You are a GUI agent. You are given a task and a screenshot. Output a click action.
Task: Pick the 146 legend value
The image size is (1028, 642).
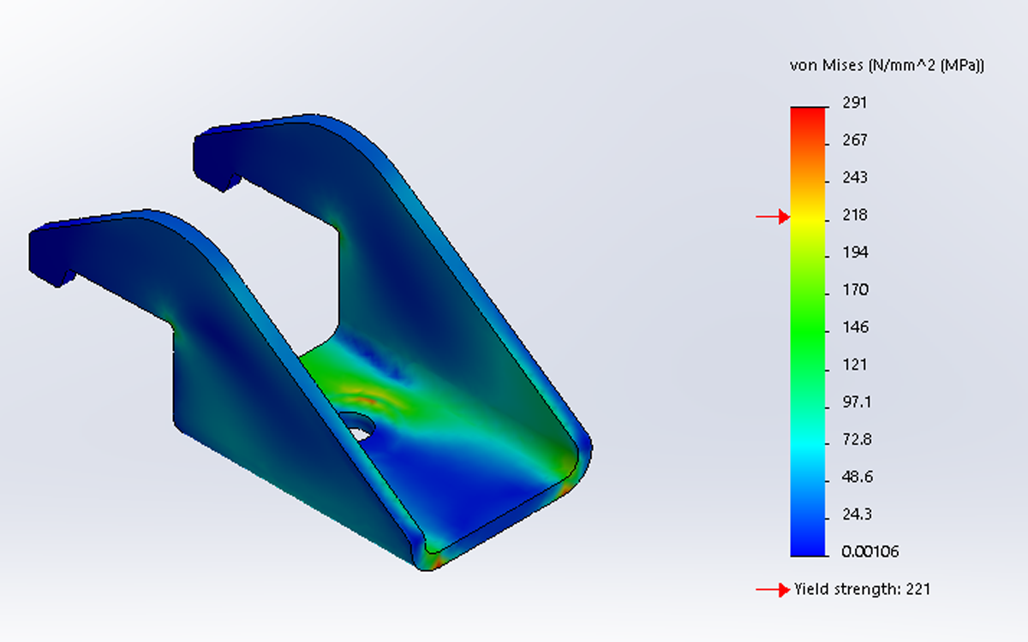[x=855, y=327]
